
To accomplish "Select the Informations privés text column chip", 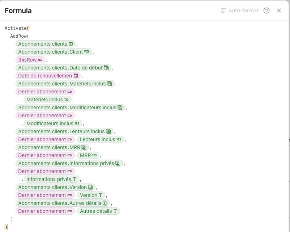I will (51, 179).
